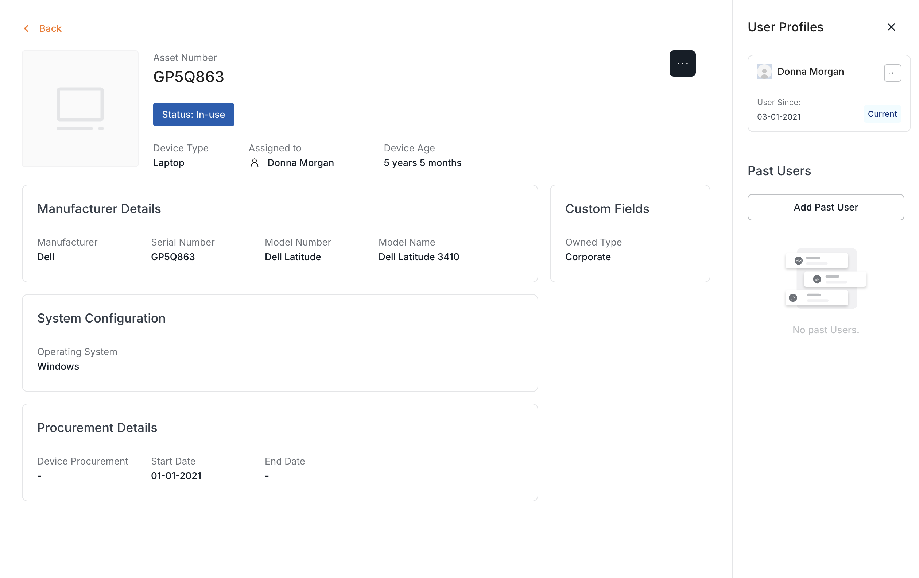Click the Manufacturer value Dell
The image size is (919, 578).
pos(46,257)
